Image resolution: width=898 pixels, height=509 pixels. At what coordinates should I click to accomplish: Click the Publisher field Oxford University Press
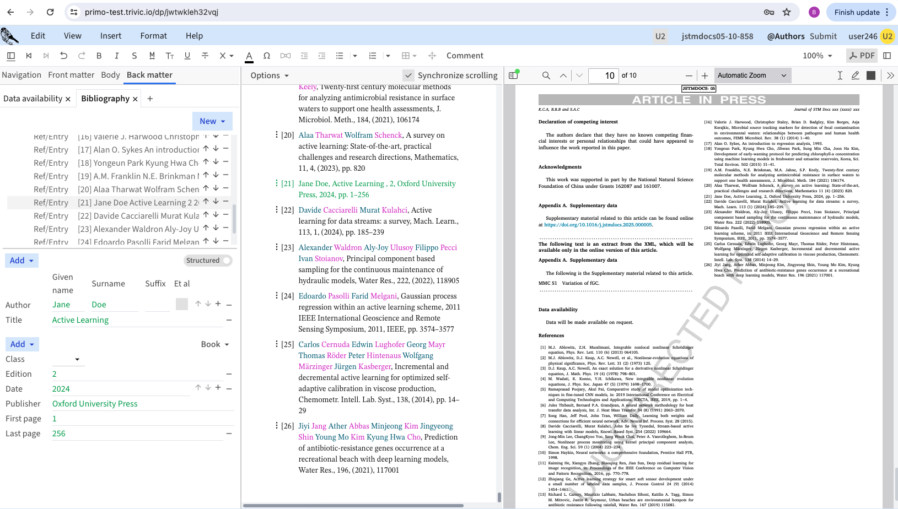pyautogui.click(x=95, y=404)
